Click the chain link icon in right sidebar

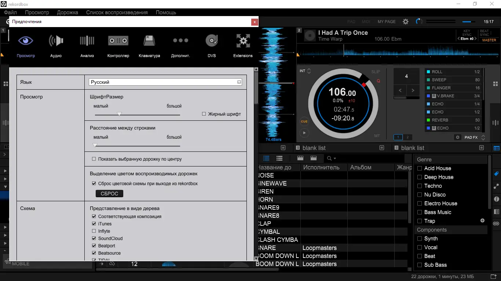(497, 224)
